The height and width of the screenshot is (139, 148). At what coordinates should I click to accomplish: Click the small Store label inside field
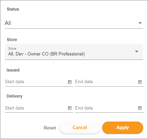12,49
